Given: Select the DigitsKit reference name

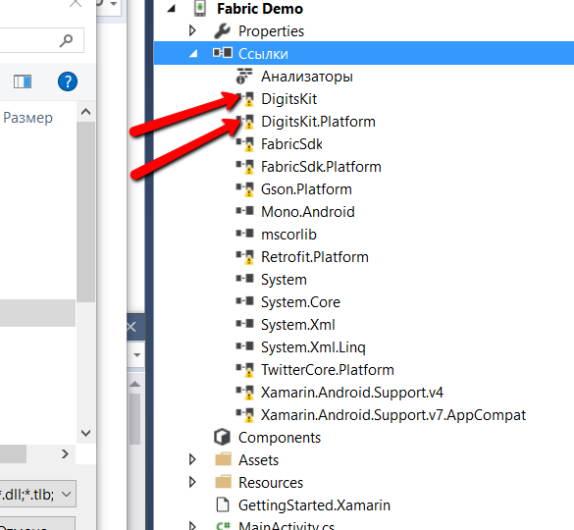Looking at the screenshot, I should 288,99.
